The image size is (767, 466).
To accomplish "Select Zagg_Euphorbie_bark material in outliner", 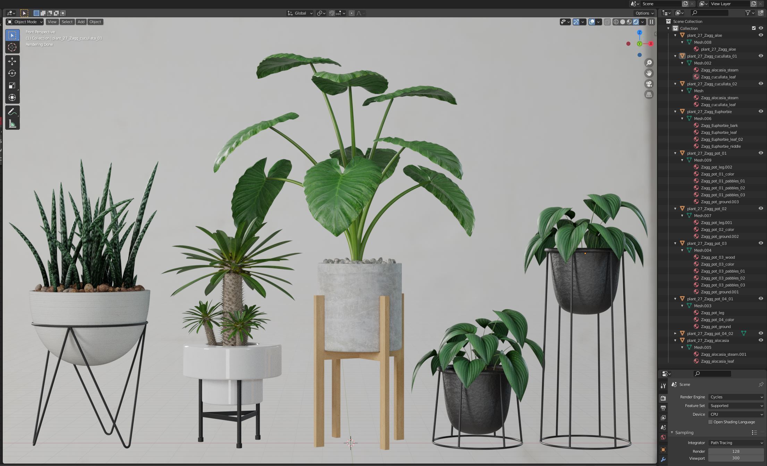I will pyautogui.click(x=719, y=126).
